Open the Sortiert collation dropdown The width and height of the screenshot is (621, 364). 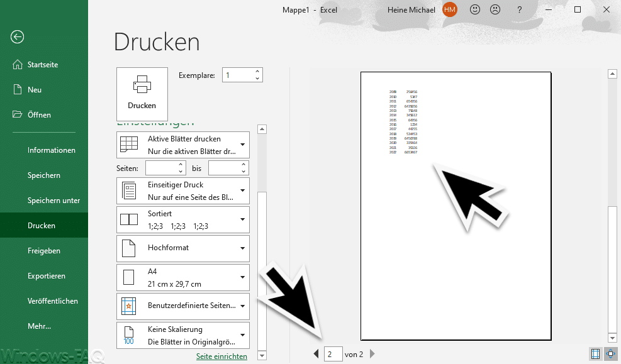pyautogui.click(x=183, y=219)
